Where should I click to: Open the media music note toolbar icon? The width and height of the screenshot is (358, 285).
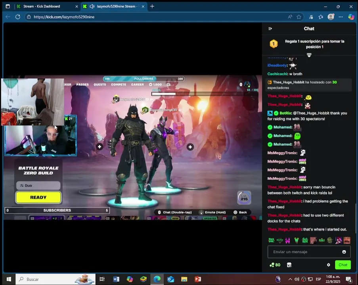(x=311, y=17)
